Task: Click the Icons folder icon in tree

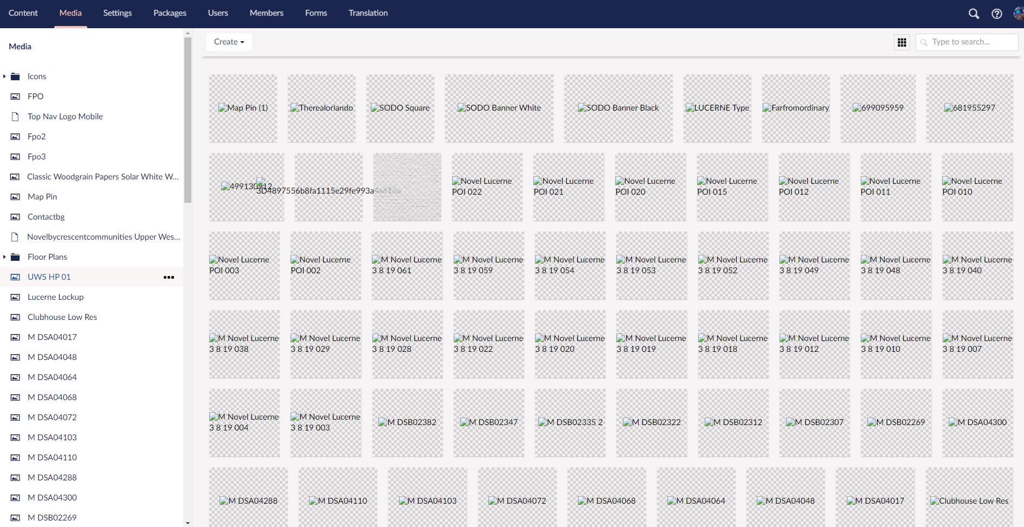Action: pyautogui.click(x=16, y=76)
